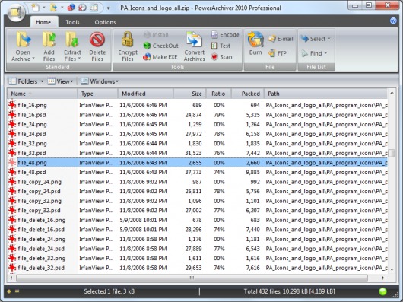Screen dimensions: 403x302
Task: Open the FTP upload tool
Action: (278, 53)
